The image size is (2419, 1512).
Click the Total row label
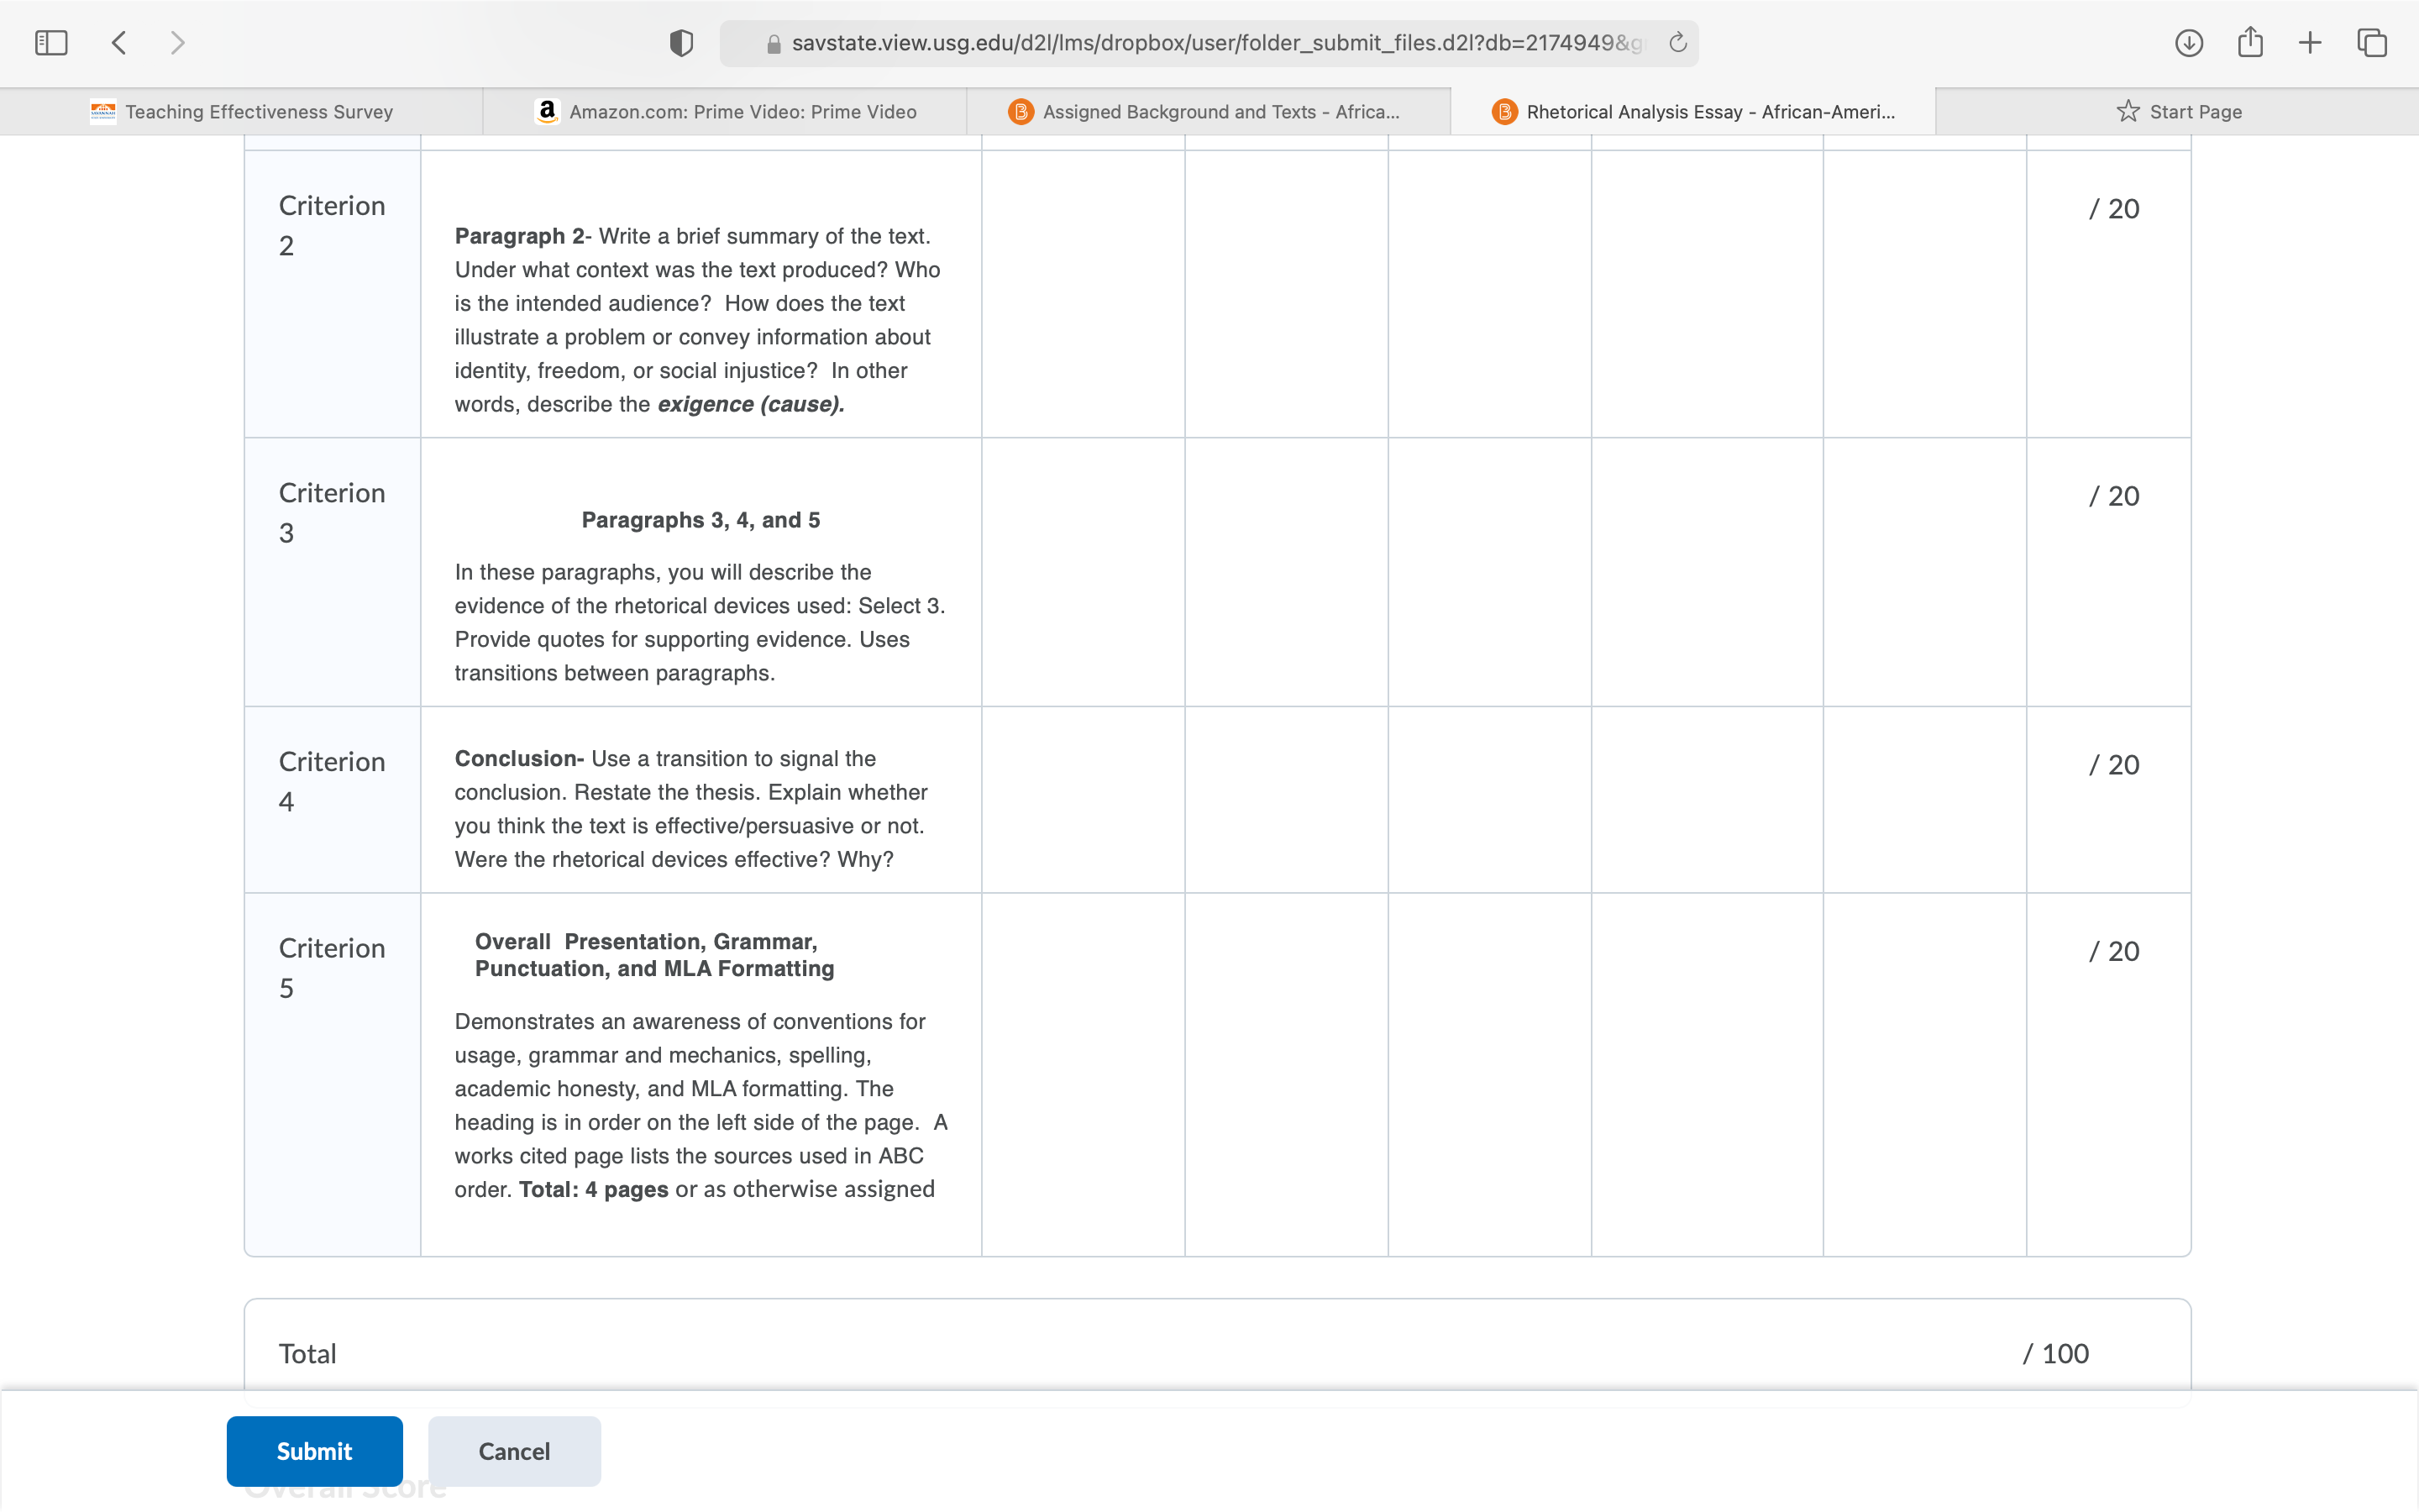[x=308, y=1353]
